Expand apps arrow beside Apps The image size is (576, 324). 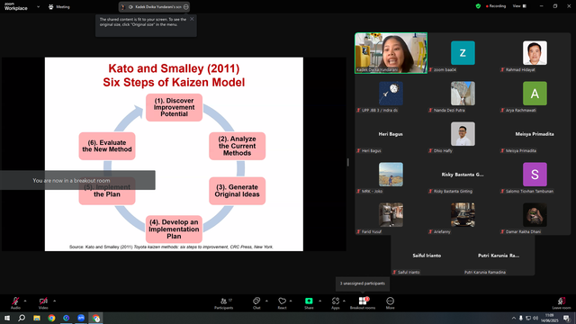(344, 301)
